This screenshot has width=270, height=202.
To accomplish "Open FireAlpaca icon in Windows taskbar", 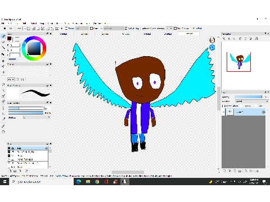I will point(124,181).
